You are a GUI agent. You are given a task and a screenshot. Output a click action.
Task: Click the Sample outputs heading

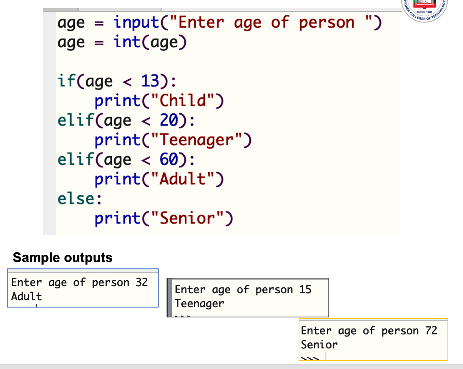pyautogui.click(x=63, y=258)
